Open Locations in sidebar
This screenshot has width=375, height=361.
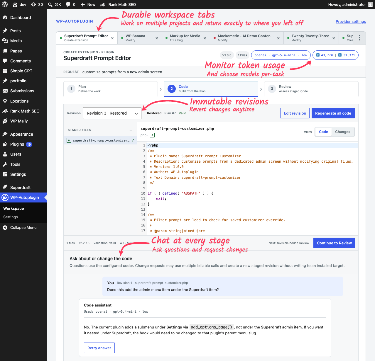[23, 101]
